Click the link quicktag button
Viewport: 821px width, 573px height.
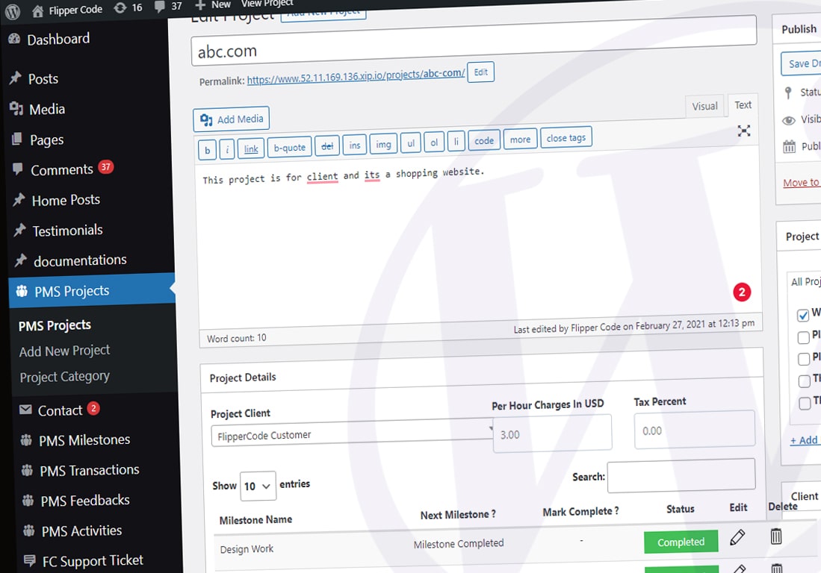tap(251, 149)
